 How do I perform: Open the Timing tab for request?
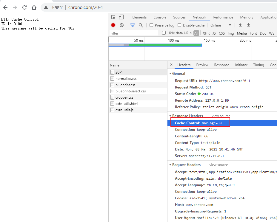(258, 65)
